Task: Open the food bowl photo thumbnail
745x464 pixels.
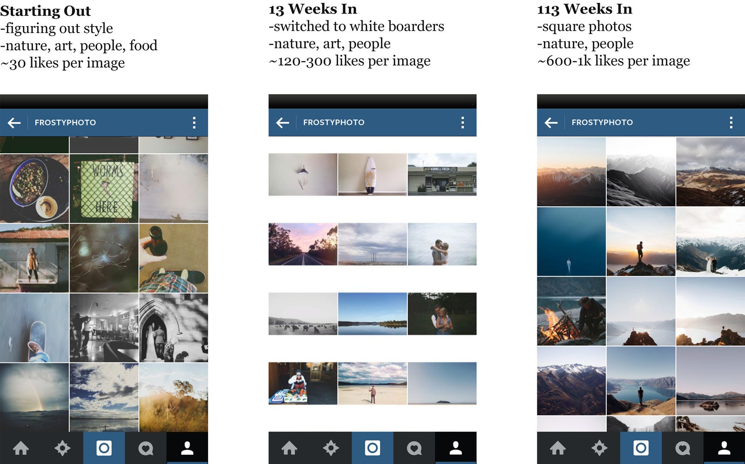Action: [x=34, y=188]
